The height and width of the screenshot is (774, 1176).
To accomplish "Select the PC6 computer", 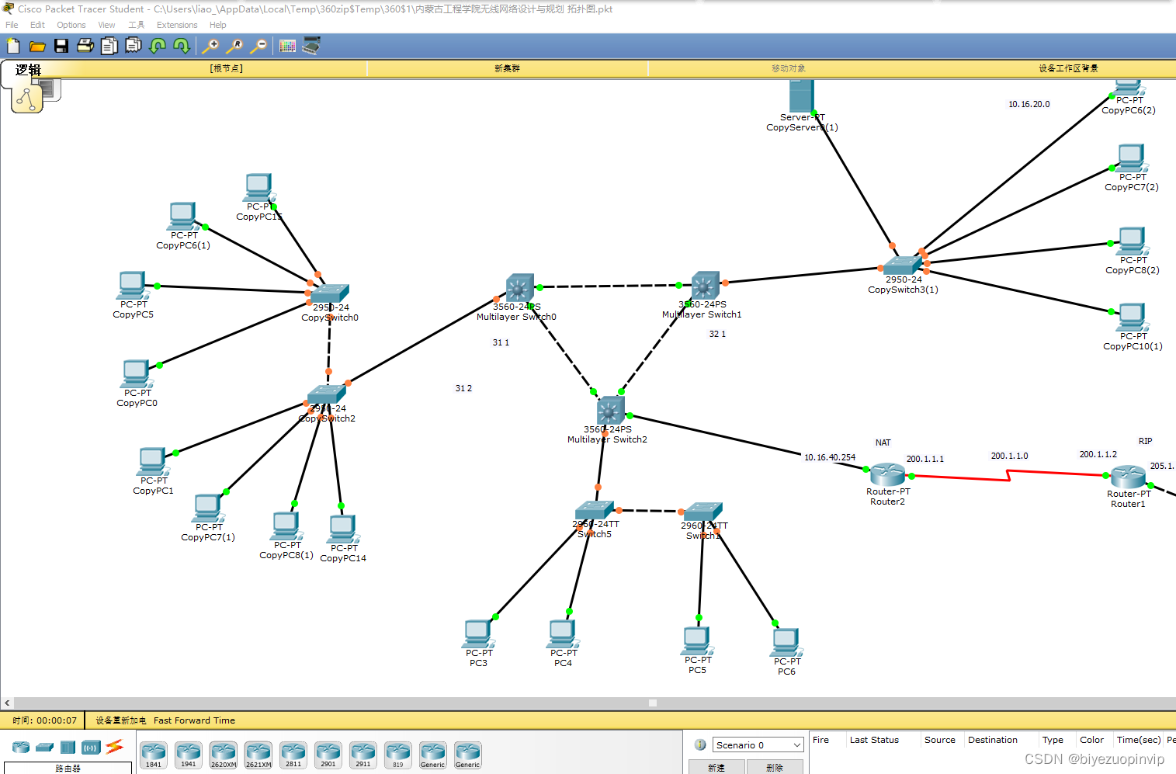I will [x=787, y=643].
